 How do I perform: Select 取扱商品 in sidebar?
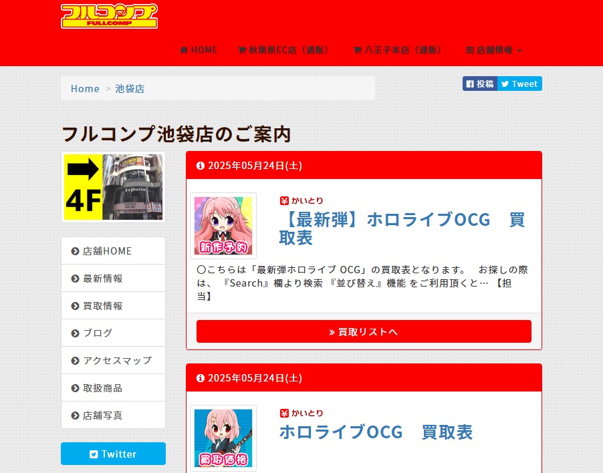point(113,388)
